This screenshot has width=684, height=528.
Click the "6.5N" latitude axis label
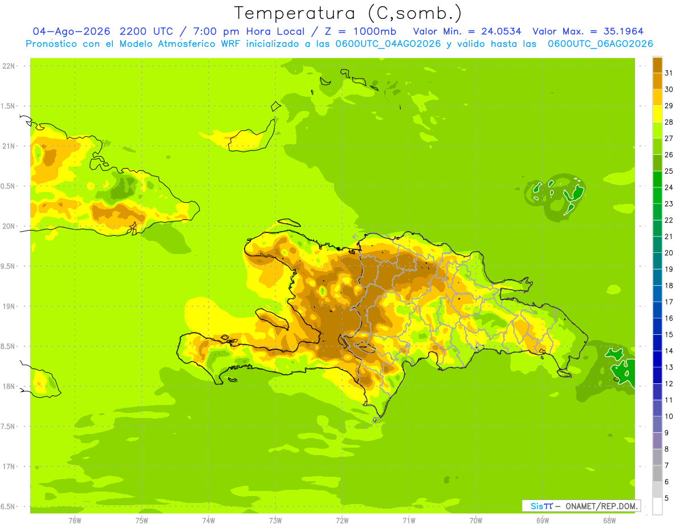tap(8, 506)
